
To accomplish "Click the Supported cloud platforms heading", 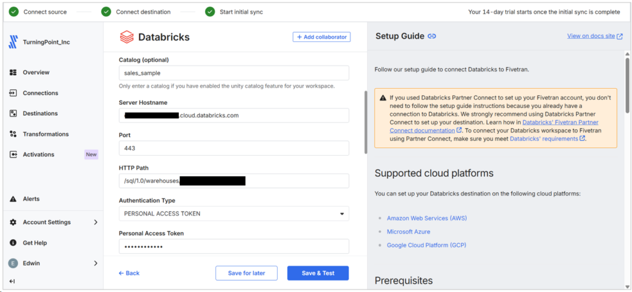I will (x=434, y=173).
